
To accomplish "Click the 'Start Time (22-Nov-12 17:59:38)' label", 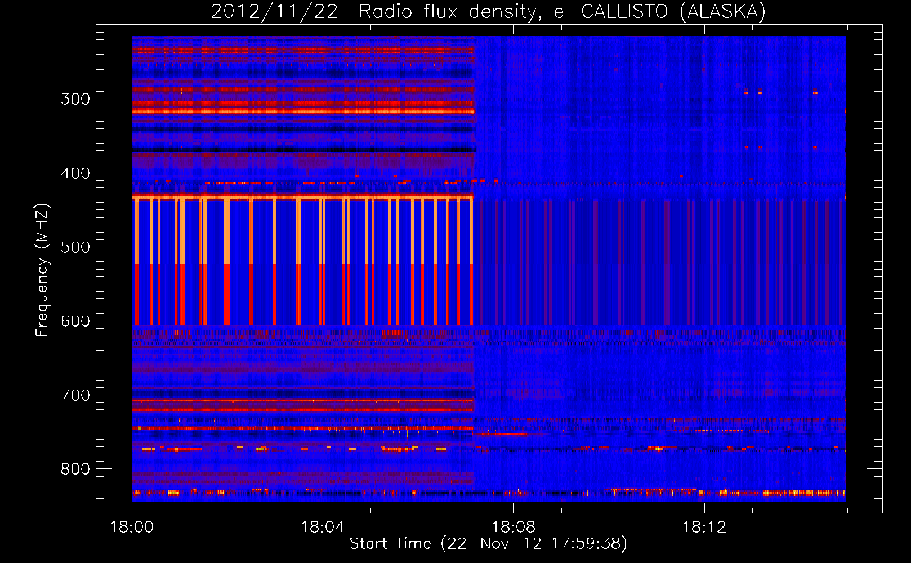I will (488, 544).
